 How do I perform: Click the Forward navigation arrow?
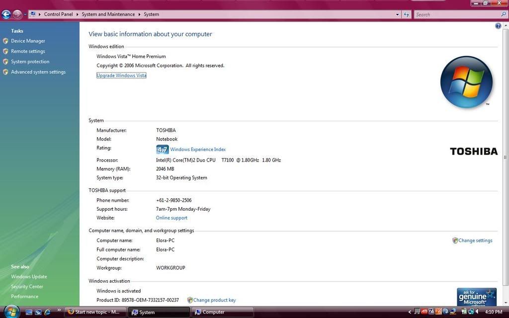[17, 14]
